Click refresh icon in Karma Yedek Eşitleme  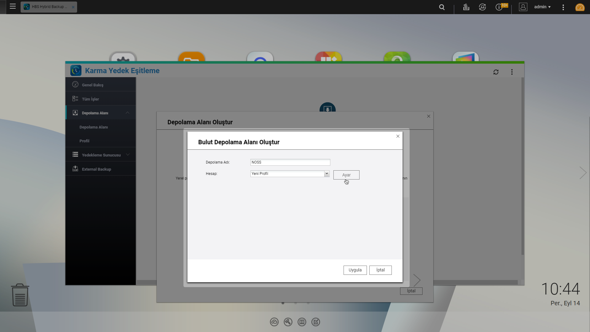point(496,72)
